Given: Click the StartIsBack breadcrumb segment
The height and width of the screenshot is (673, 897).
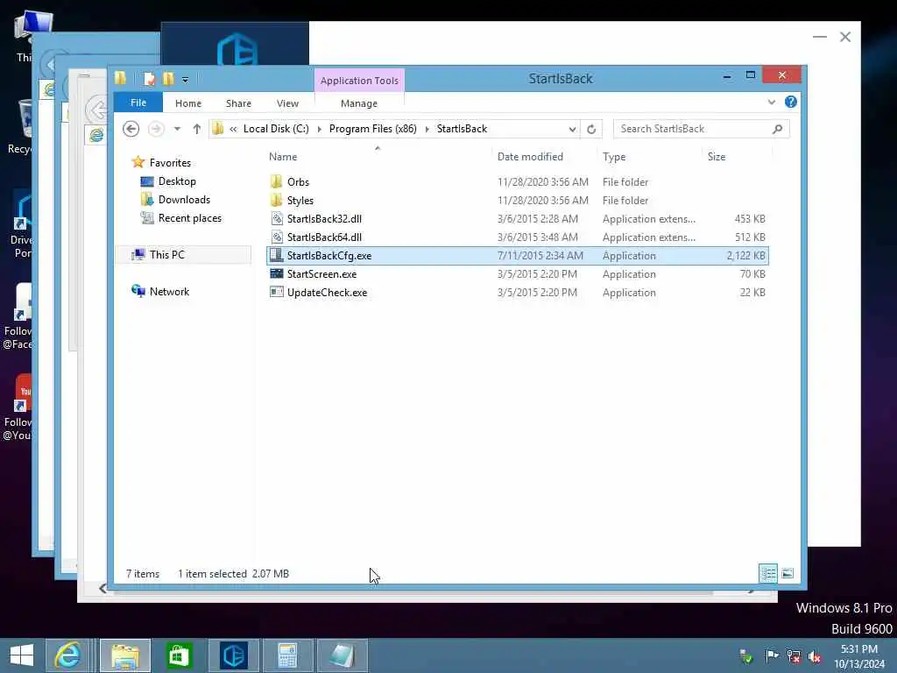Looking at the screenshot, I should (x=462, y=129).
